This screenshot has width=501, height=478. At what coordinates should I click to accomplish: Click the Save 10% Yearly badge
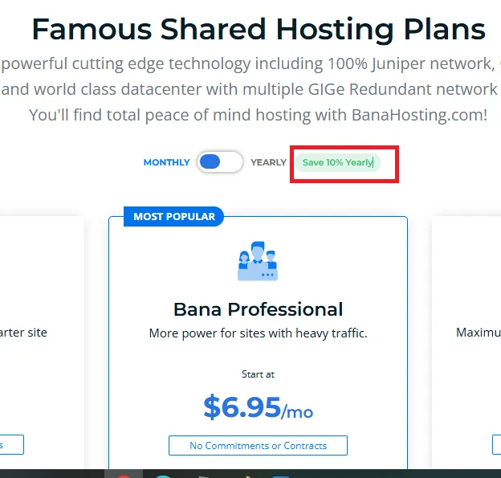point(337,162)
